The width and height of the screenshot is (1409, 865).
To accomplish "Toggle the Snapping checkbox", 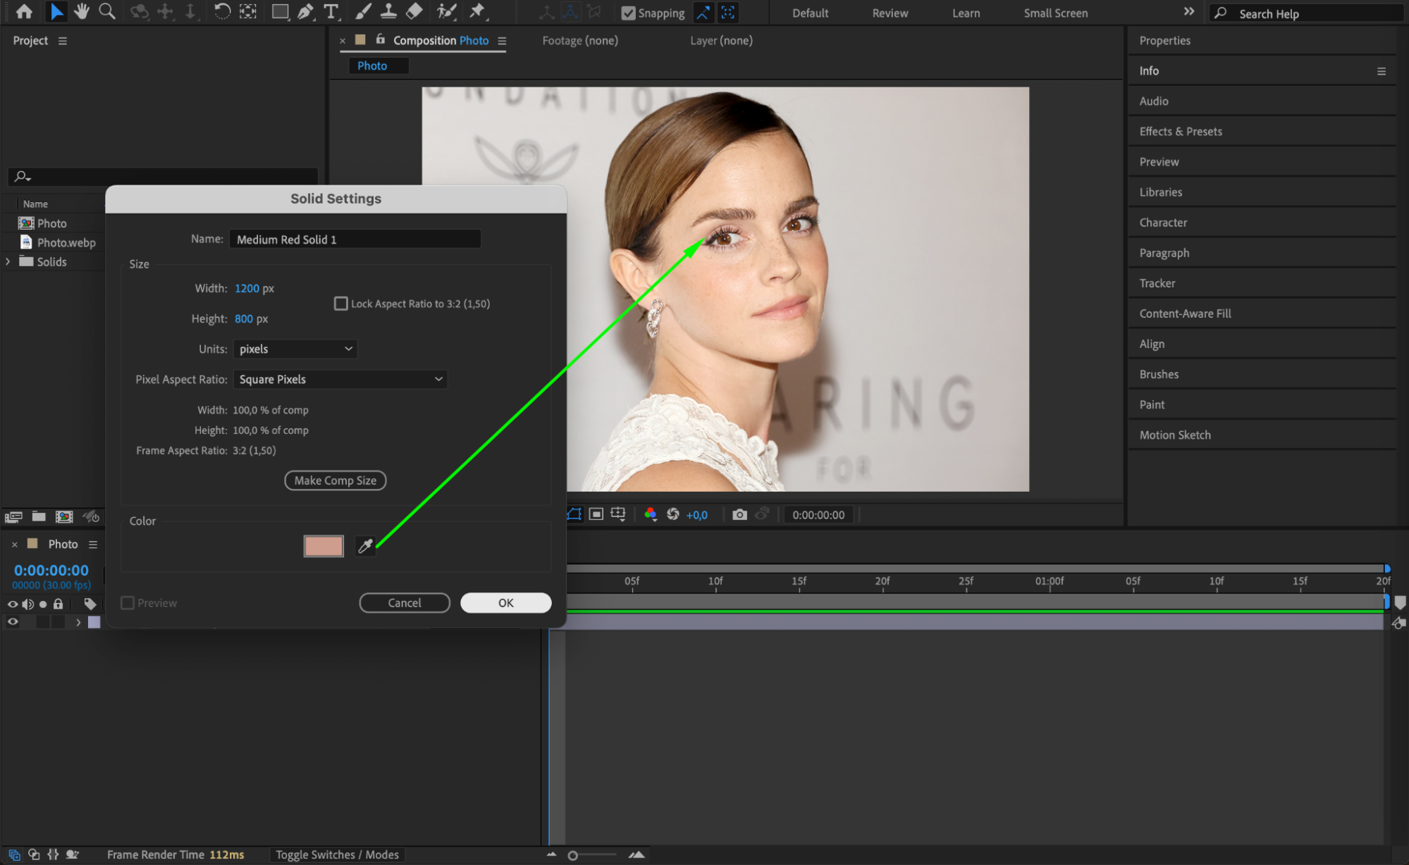I will 628,13.
